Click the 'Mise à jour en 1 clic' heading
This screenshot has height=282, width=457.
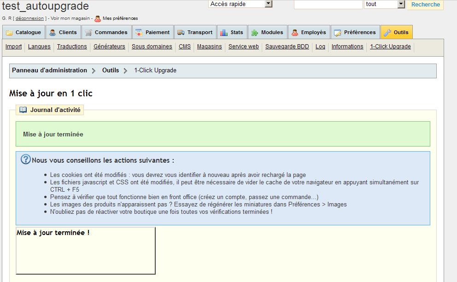pos(51,94)
